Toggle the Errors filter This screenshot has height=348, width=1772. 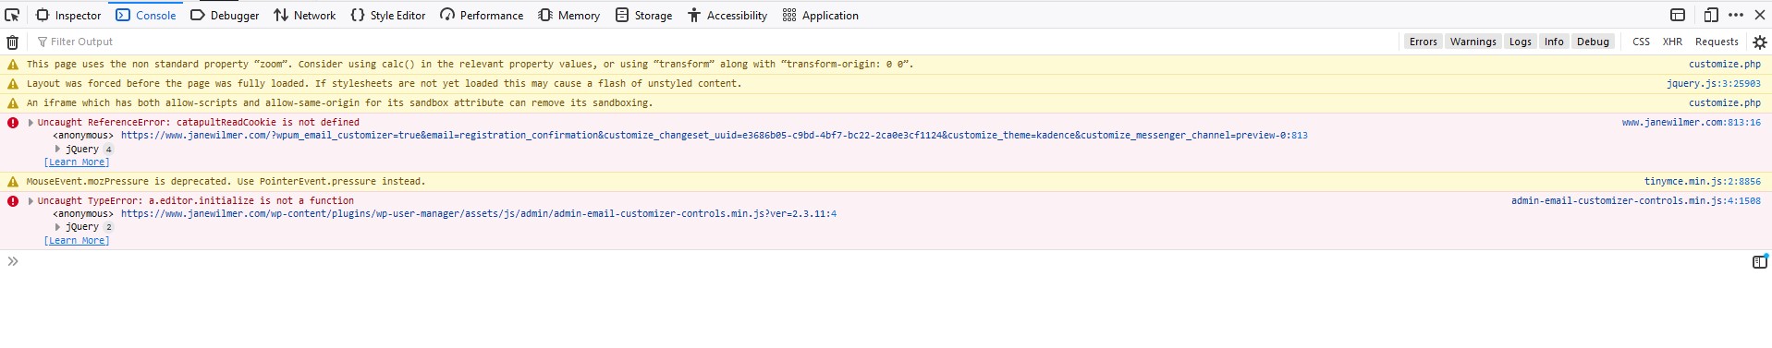pyautogui.click(x=1423, y=42)
